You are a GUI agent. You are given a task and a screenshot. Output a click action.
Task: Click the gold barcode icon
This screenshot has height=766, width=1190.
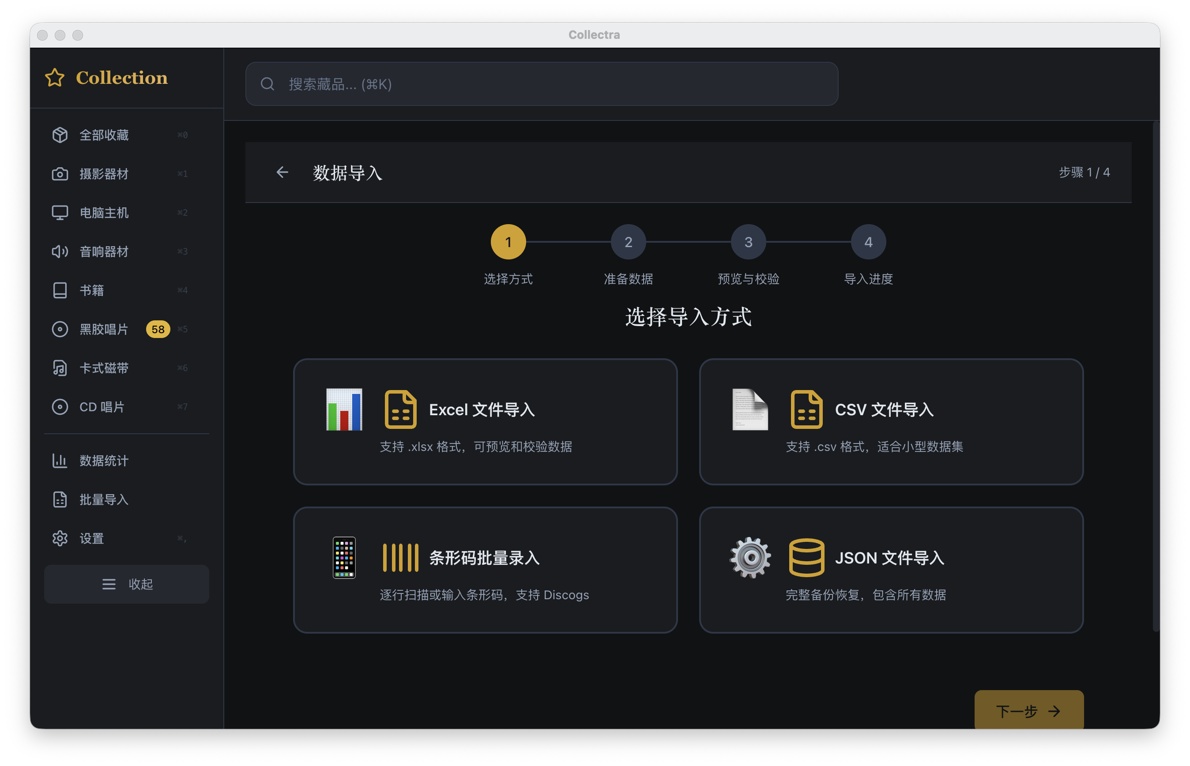(x=400, y=558)
